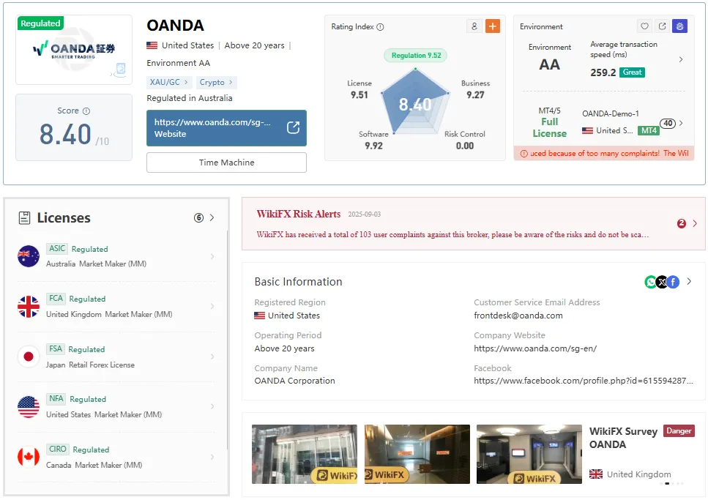Click the Australia flag icon for ASIC
This screenshot has height=500, width=708.
coord(29,256)
